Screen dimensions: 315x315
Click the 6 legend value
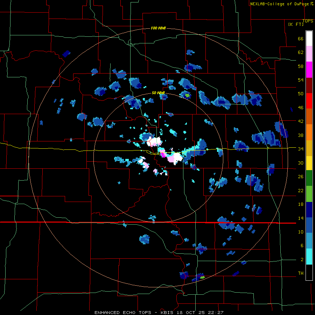pyautogui.click(x=302, y=246)
